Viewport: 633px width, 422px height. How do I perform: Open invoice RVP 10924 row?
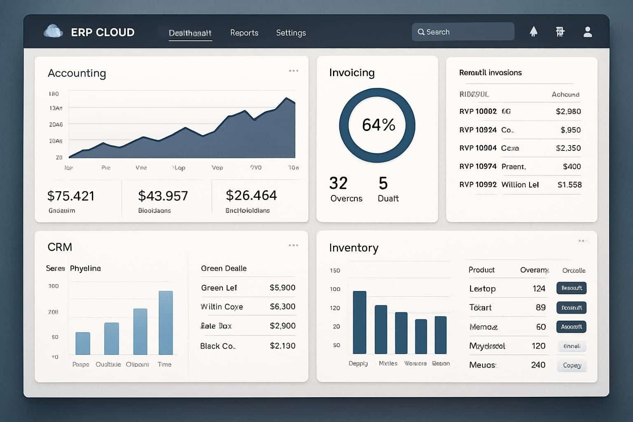click(x=520, y=130)
